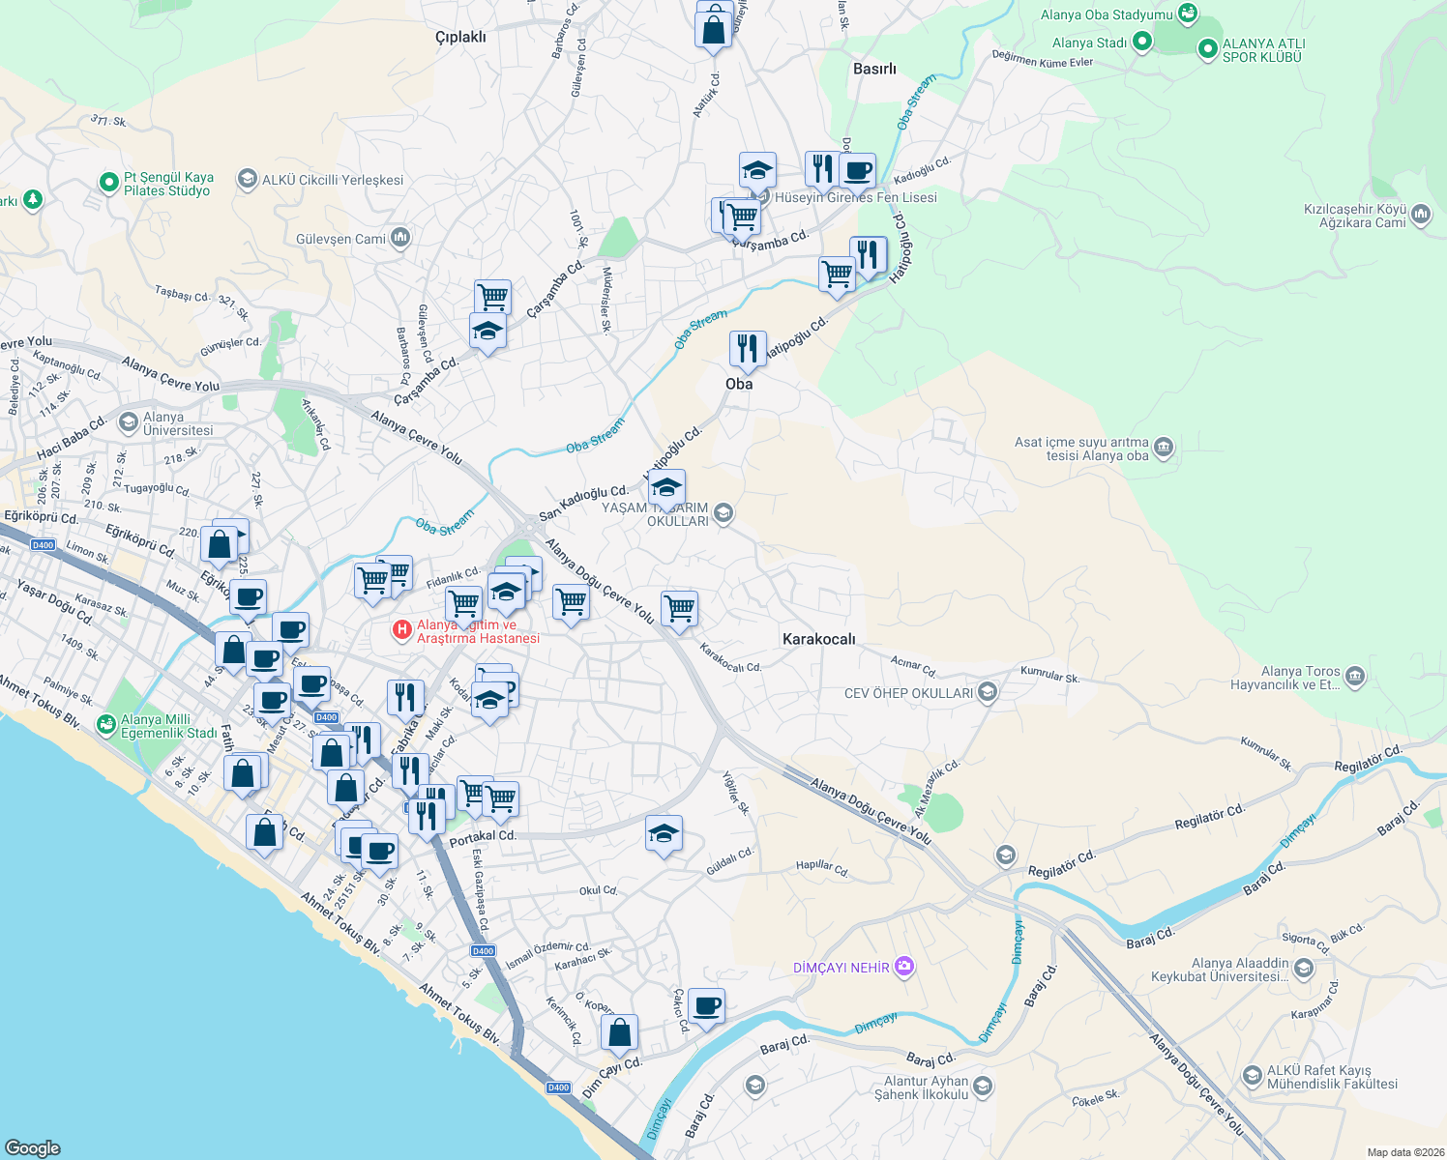Click the school icon beside Hüseyin Girenes Fen Lisesi
This screenshot has height=1160, width=1447.
tap(757, 168)
